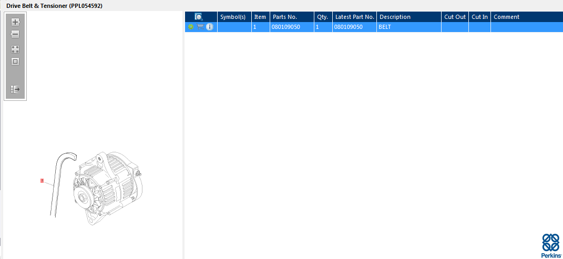Viewport: 563px width, 259px height.
Task: Add BELT to cart with cart icon
Action: [200, 27]
